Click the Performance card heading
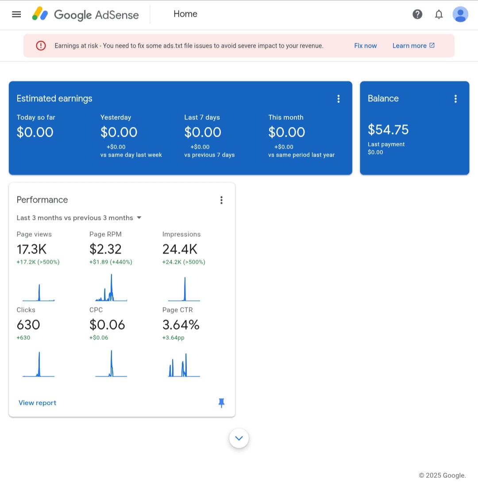The width and height of the screenshot is (478, 488). (x=42, y=200)
